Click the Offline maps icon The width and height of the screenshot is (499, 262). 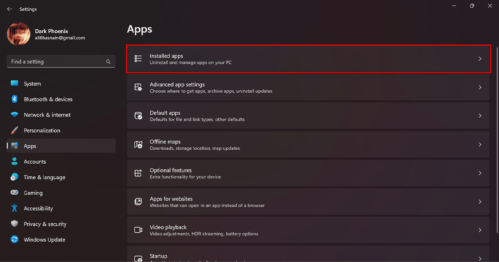138,144
